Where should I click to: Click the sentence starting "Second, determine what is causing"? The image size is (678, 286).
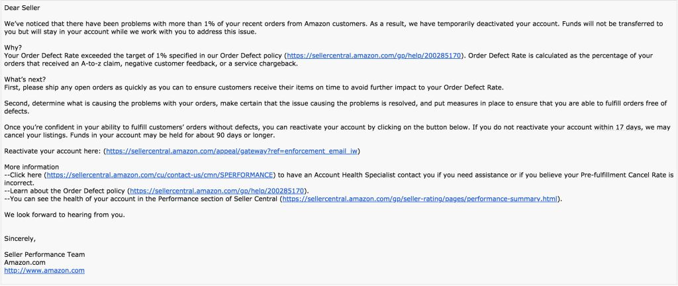tap(336, 107)
